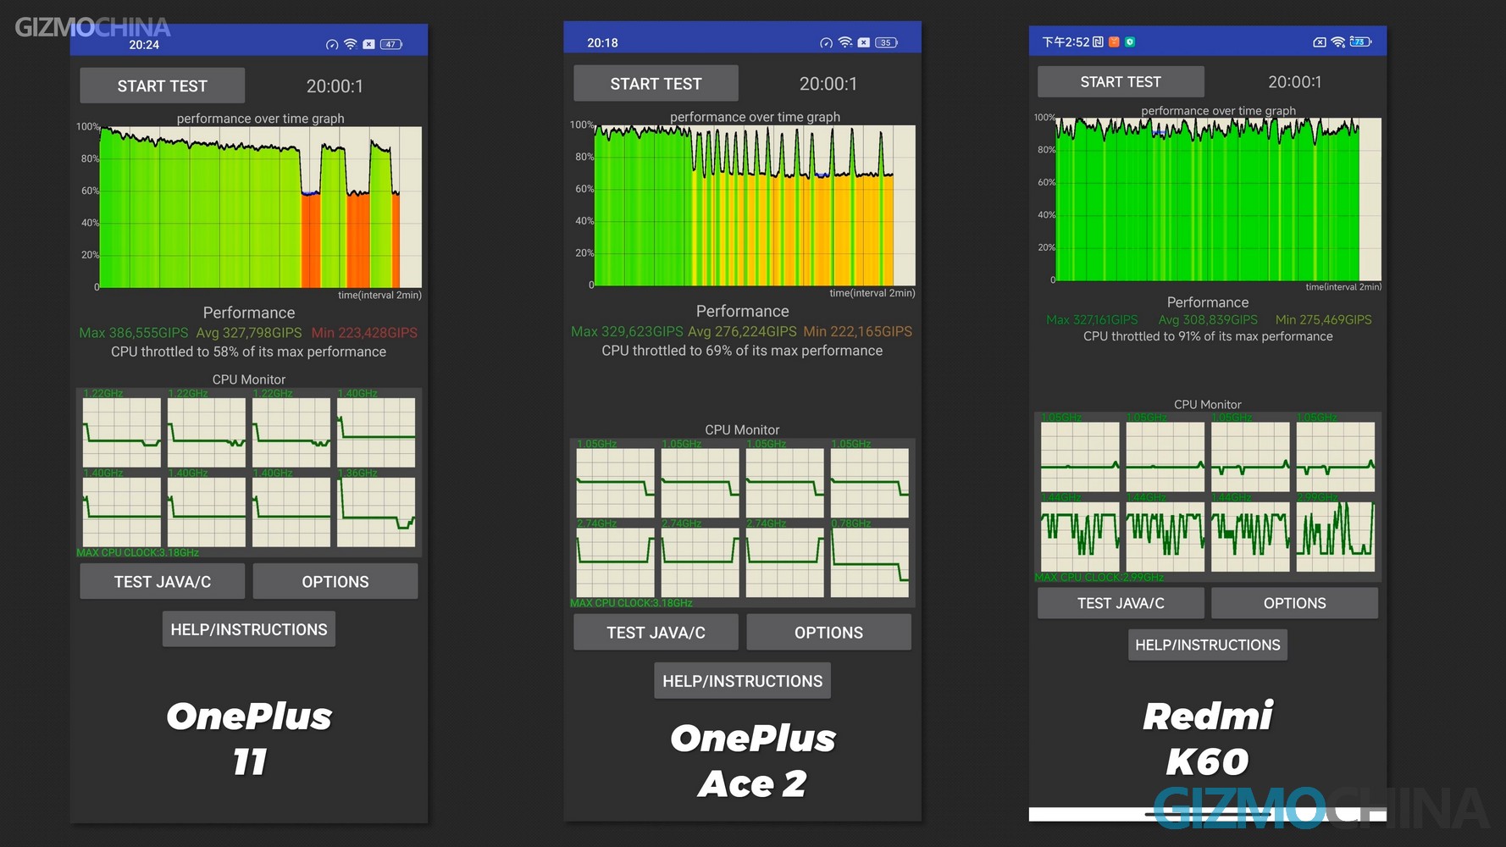The image size is (1506, 847).
Task: Click the orange notification icon on Redmi K60 status bar
Action: (x=1114, y=42)
